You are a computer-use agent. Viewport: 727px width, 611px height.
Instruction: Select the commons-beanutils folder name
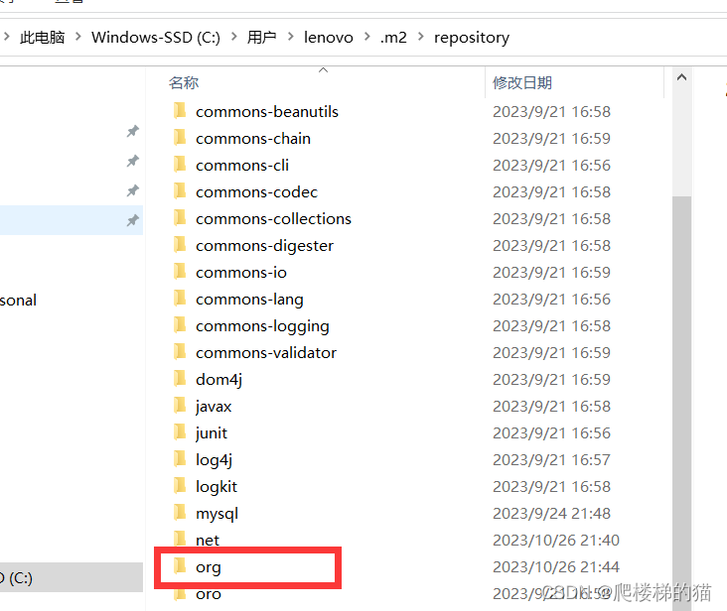(x=266, y=111)
